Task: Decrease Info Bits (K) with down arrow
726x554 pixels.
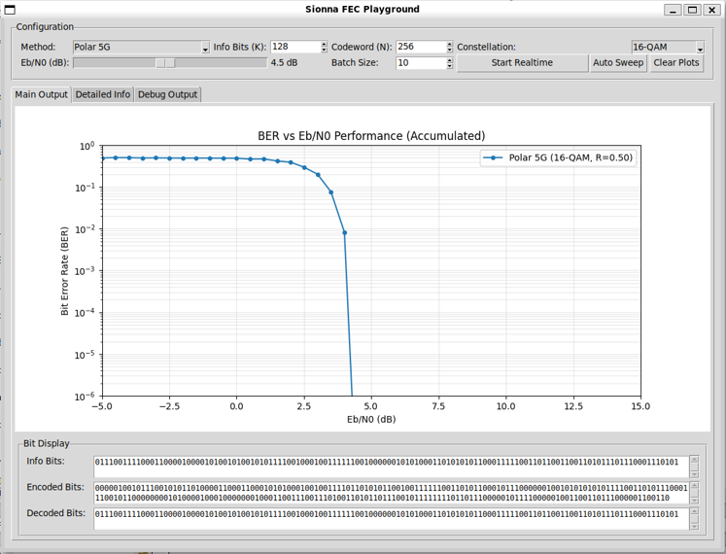Action: [324, 51]
